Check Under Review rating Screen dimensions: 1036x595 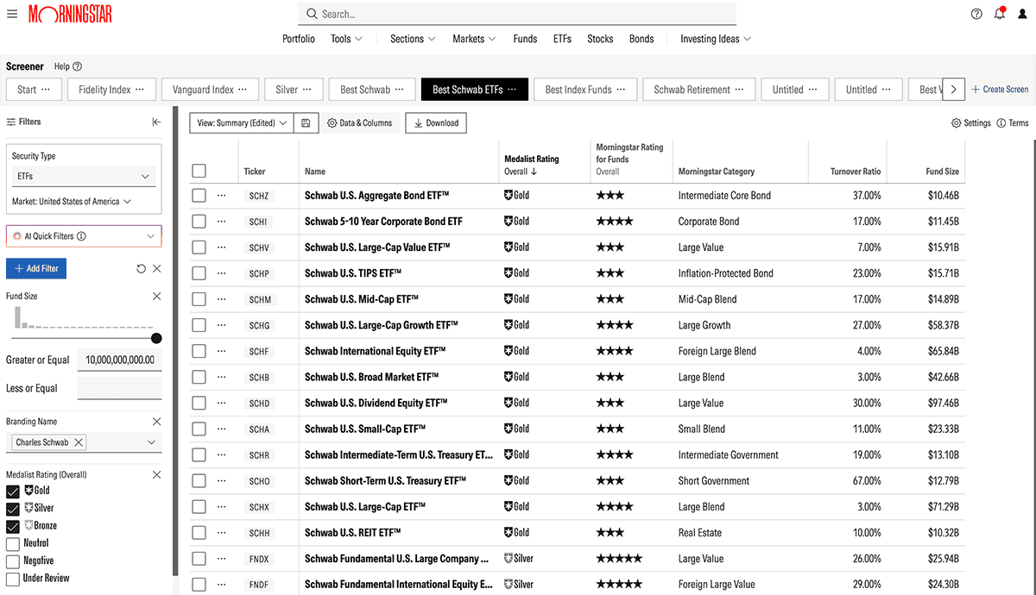coord(13,579)
